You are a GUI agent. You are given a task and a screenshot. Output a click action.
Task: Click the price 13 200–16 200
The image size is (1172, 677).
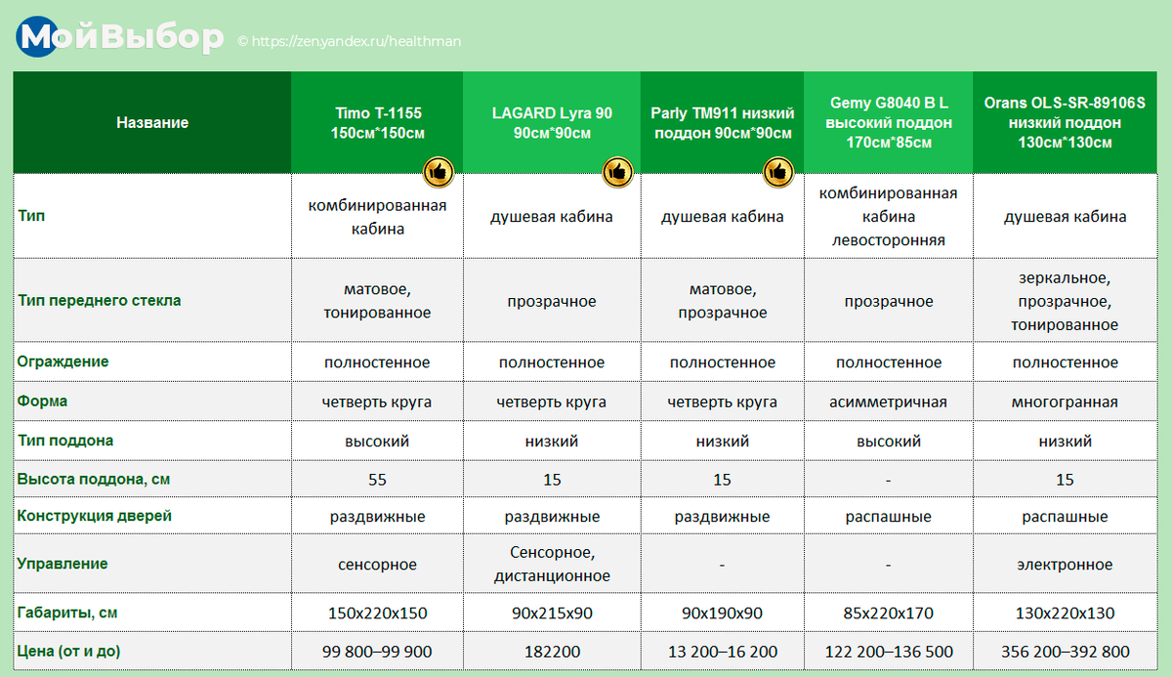(x=723, y=651)
